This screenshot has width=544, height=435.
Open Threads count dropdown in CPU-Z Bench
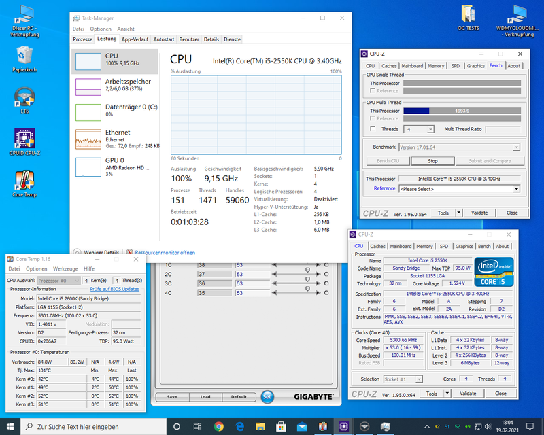[x=430, y=129]
